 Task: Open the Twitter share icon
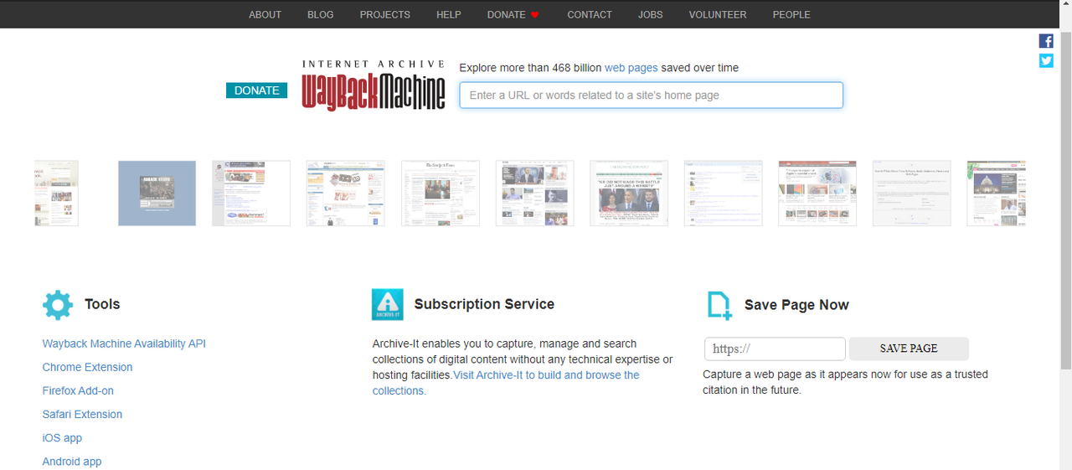[1046, 60]
